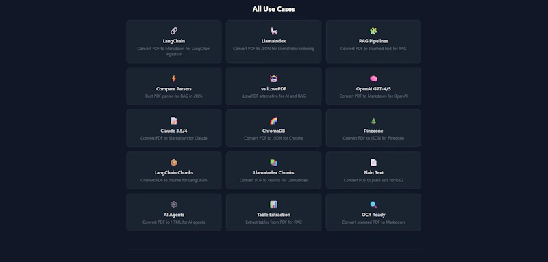Click 'Convert PDF to chunked text for RAG'

tap(373, 49)
